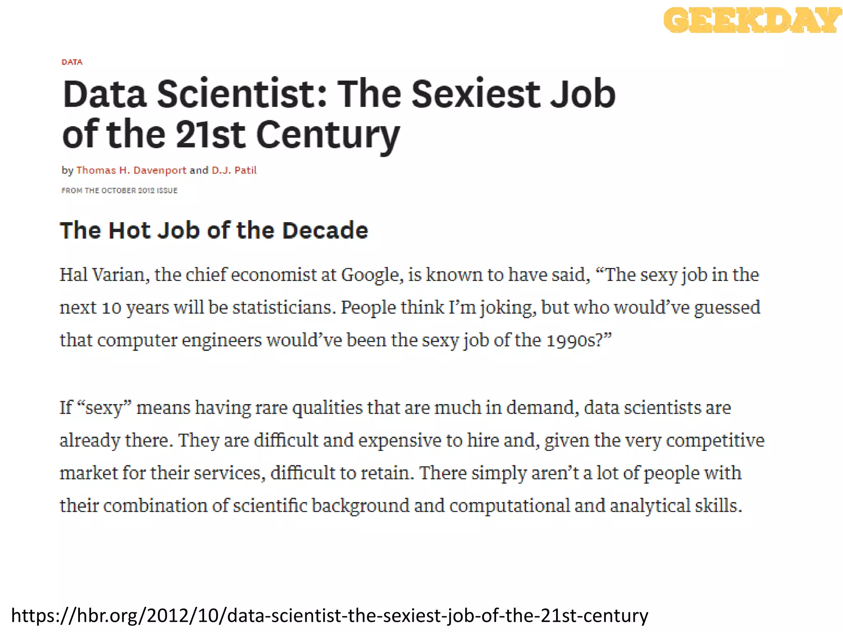This screenshot has width=843, height=632.
Task: Click 'of the 21st Century' title line
Action: (x=231, y=135)
